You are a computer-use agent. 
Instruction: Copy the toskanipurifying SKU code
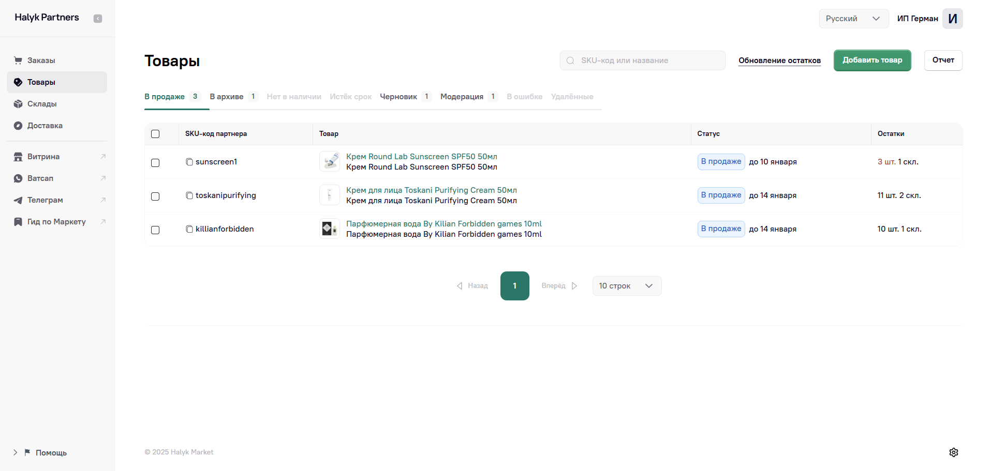189,195
